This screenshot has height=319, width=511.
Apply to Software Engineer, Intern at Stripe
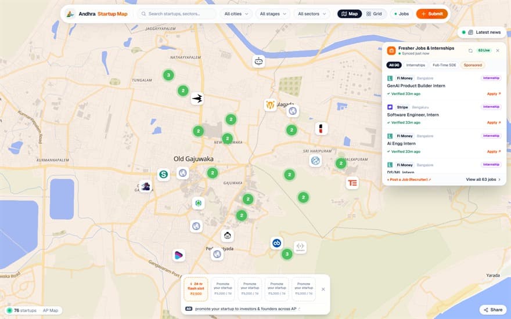coord(494,123)
